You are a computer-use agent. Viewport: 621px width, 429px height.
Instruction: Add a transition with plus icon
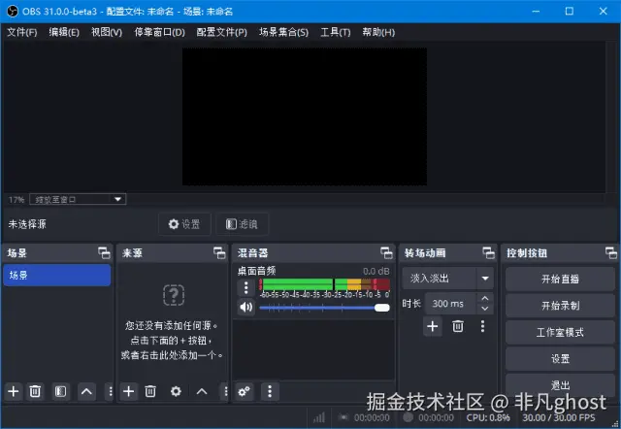[433, 326]
